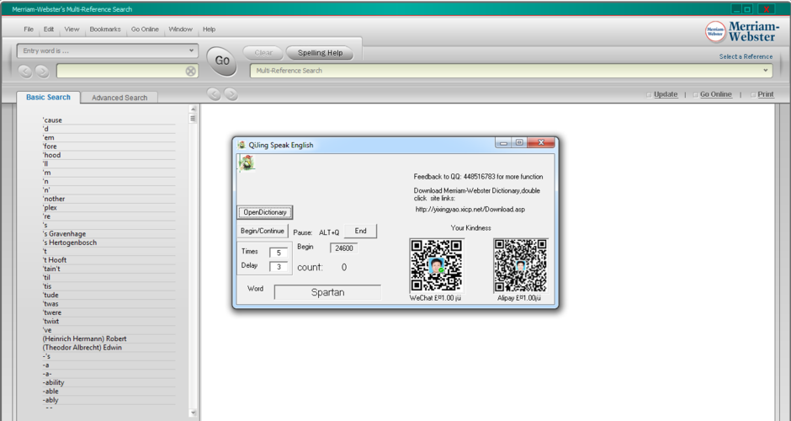Select "'t Hooft" in the word list
791x421 pixels.
point(55,260)
